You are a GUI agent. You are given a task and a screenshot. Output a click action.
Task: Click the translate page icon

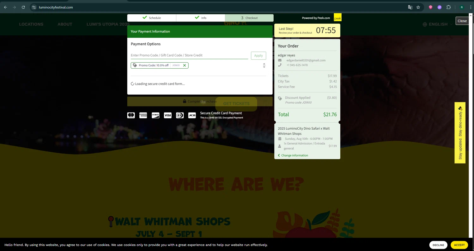click(x=410, y=7)
